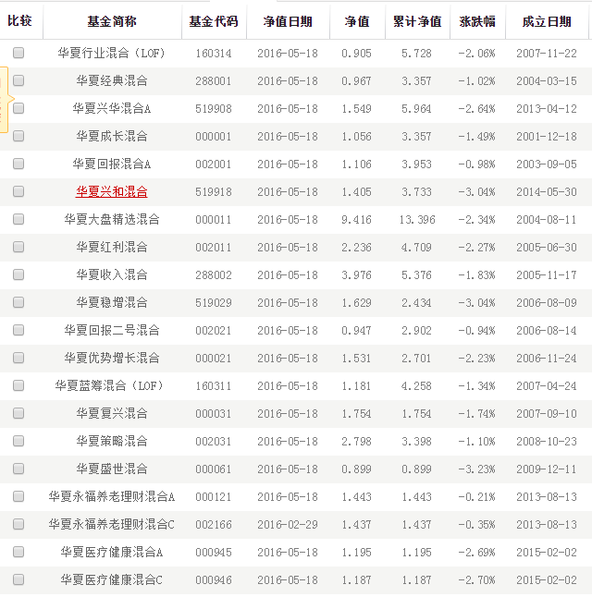Tick the checkbox for 华夏永福养老理财混合C
Image resolution: width=592 pixels, height=597 pixels.
click(18, 524)
